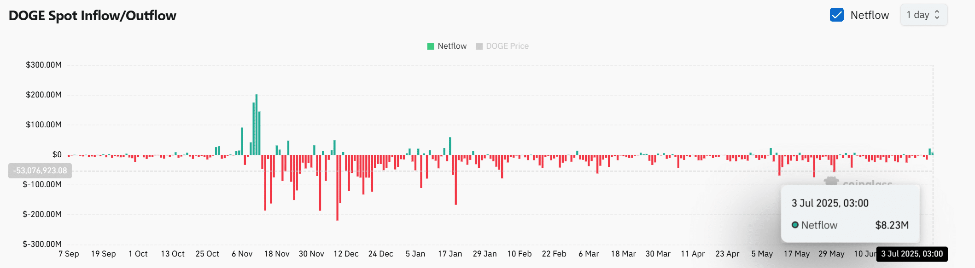Click the tooltip date 3 Jul 2025, 03:00

coord(830,203)
